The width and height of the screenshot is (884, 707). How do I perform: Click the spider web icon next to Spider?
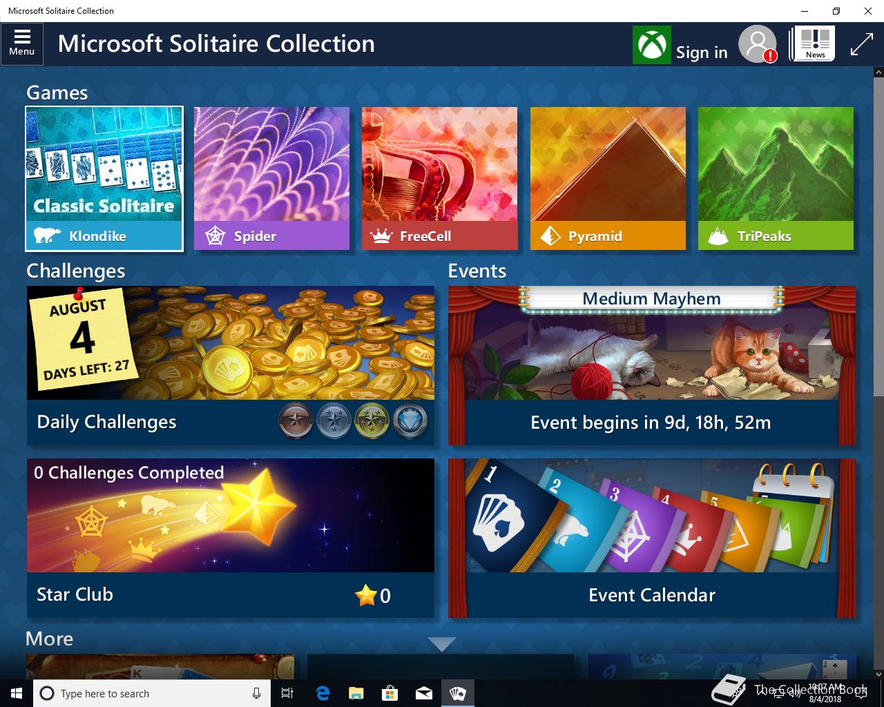[x=216, y=236]
